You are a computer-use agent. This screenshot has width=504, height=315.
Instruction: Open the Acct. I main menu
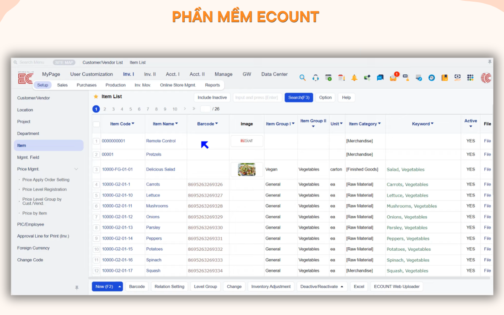173,74
